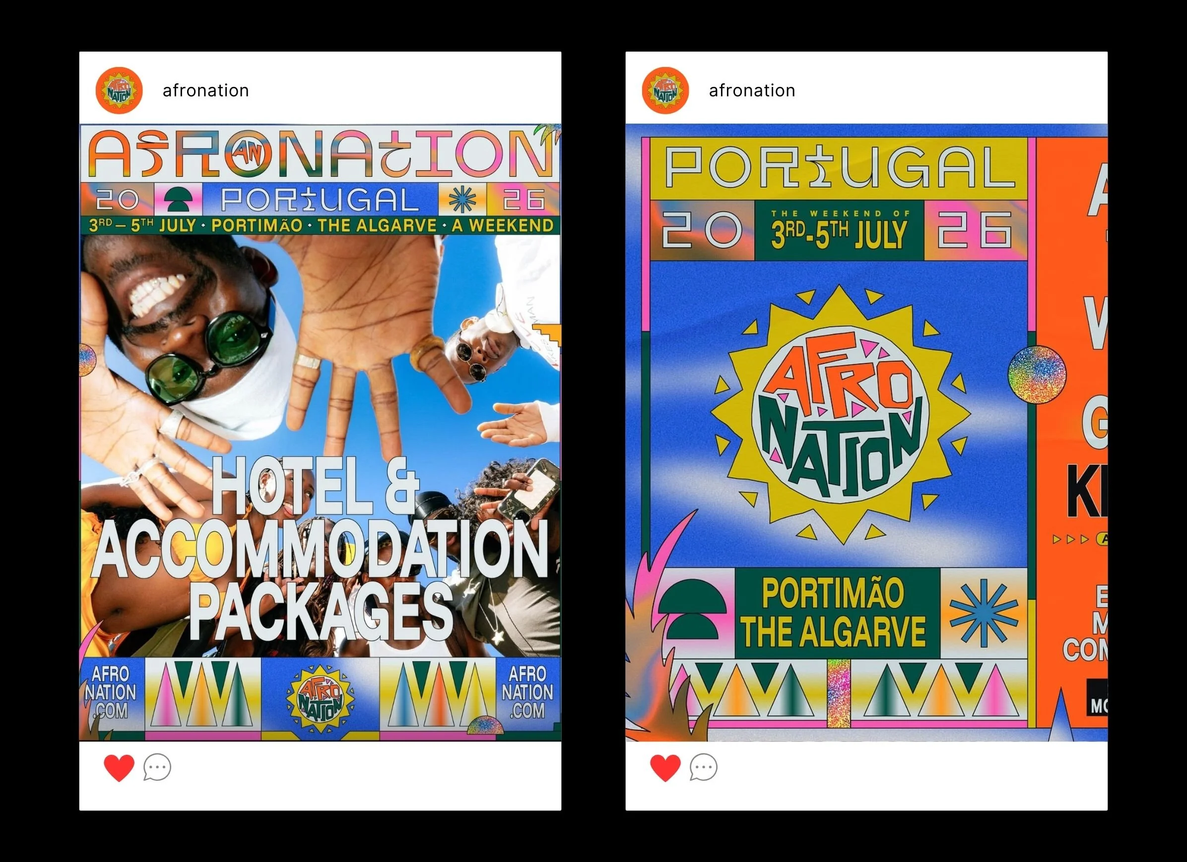Unlike the right post via red heart

(666, 768)
